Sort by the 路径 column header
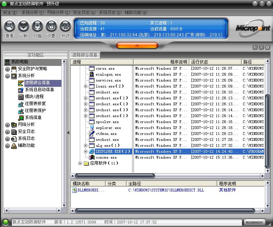273x227 pixels. [x=253, y=62]
